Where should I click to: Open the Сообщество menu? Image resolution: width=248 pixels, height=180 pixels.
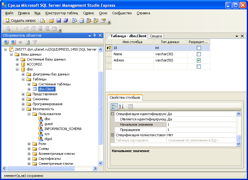122,13
